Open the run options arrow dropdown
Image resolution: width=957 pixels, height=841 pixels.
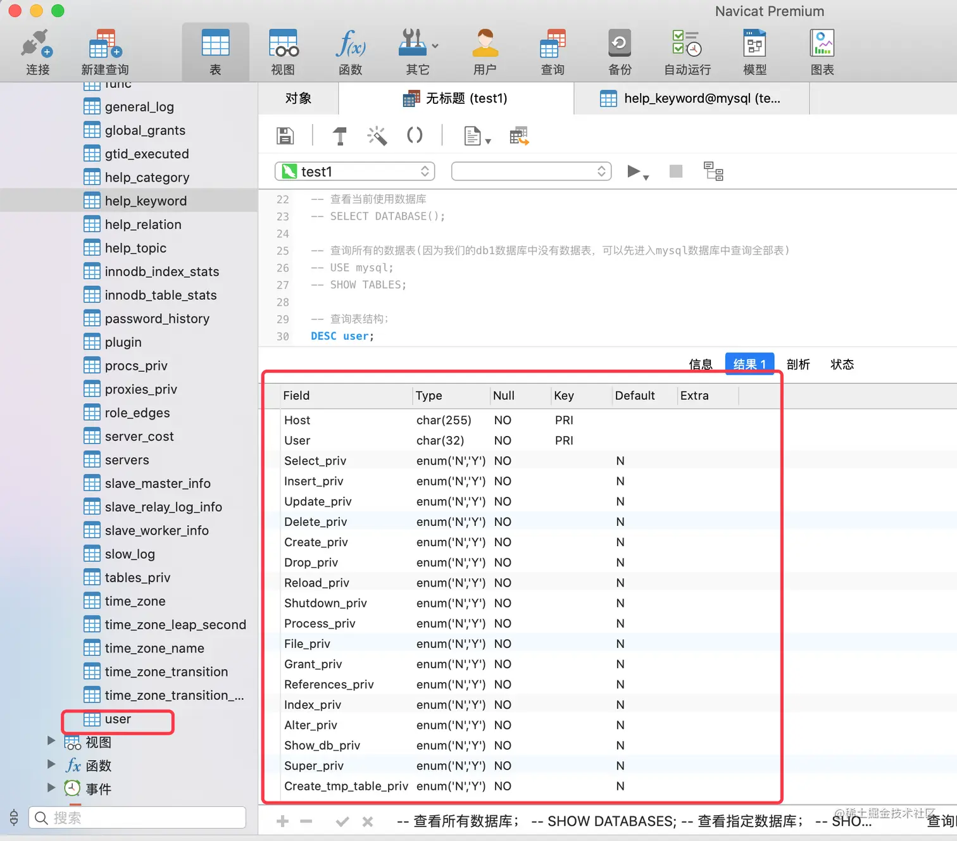pos(646,177)
